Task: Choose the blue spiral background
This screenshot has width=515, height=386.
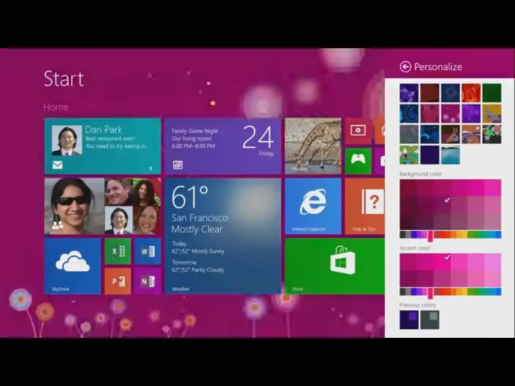Action: click(x=409, y=114)
